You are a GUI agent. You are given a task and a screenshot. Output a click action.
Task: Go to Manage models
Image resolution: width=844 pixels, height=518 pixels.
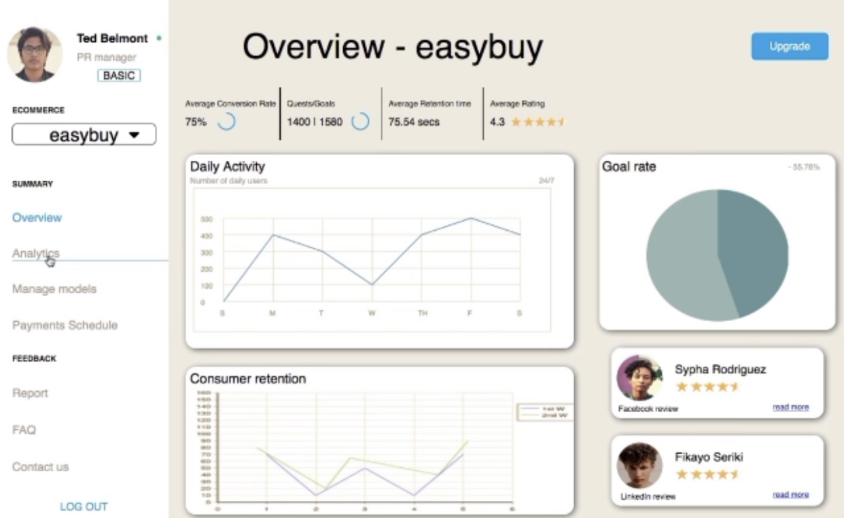(x=54, y=289)
